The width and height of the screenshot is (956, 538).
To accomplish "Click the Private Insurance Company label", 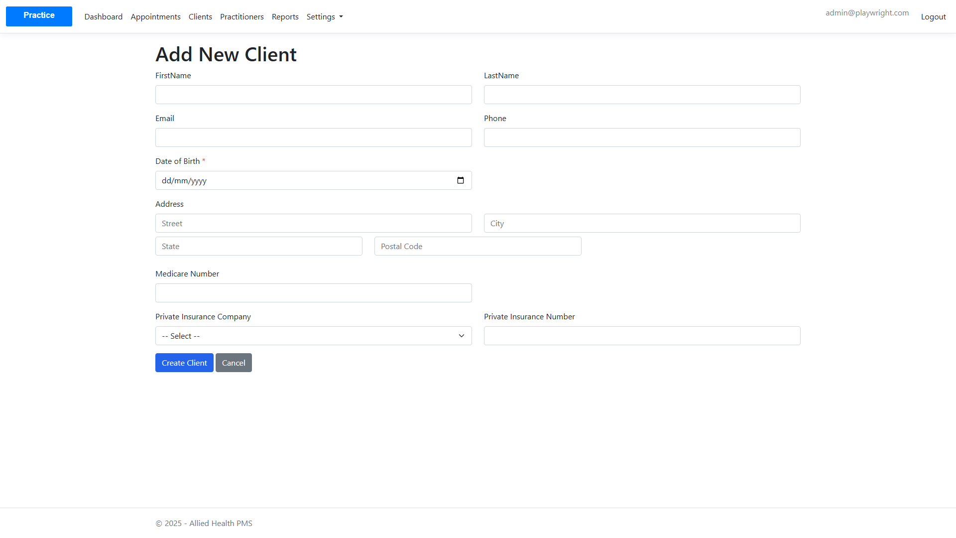I will 203,316.
